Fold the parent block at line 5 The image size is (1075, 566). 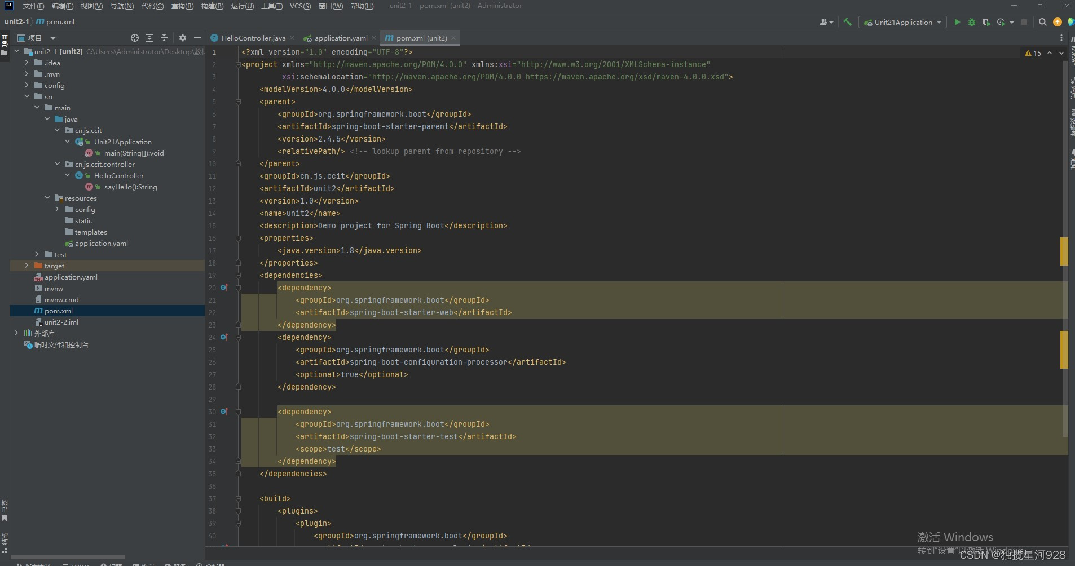tap(238, 102)
